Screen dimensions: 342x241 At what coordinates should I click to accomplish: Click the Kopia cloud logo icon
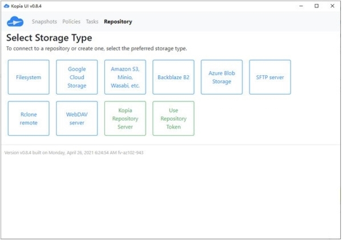click(15, 22)
